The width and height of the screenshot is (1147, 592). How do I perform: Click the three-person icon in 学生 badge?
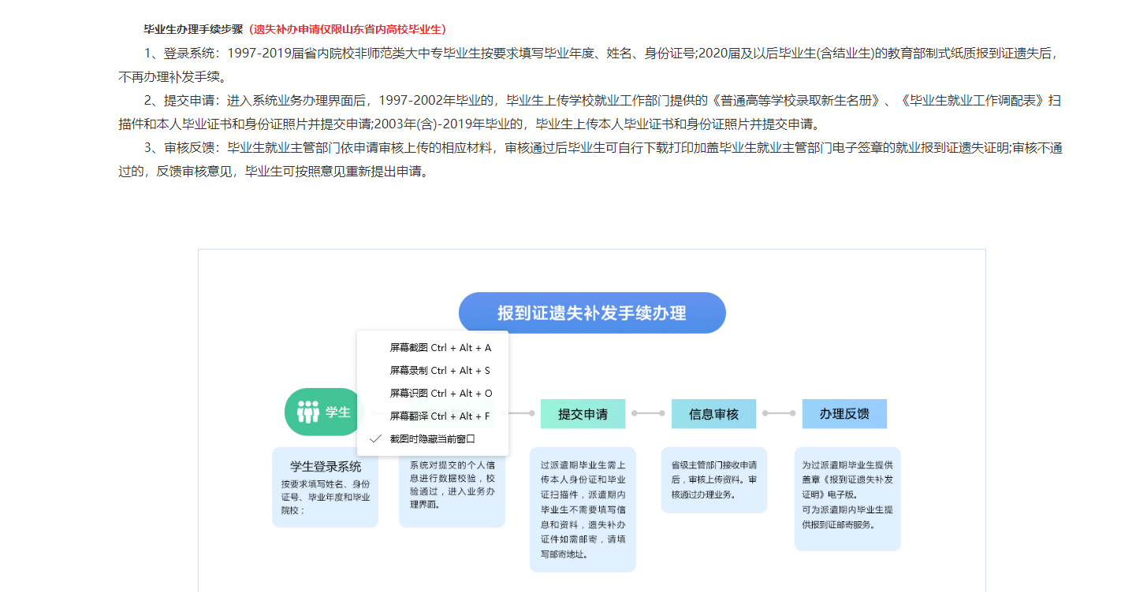(x=308, y=412)
